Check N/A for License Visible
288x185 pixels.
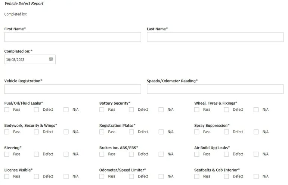point(66,176)
